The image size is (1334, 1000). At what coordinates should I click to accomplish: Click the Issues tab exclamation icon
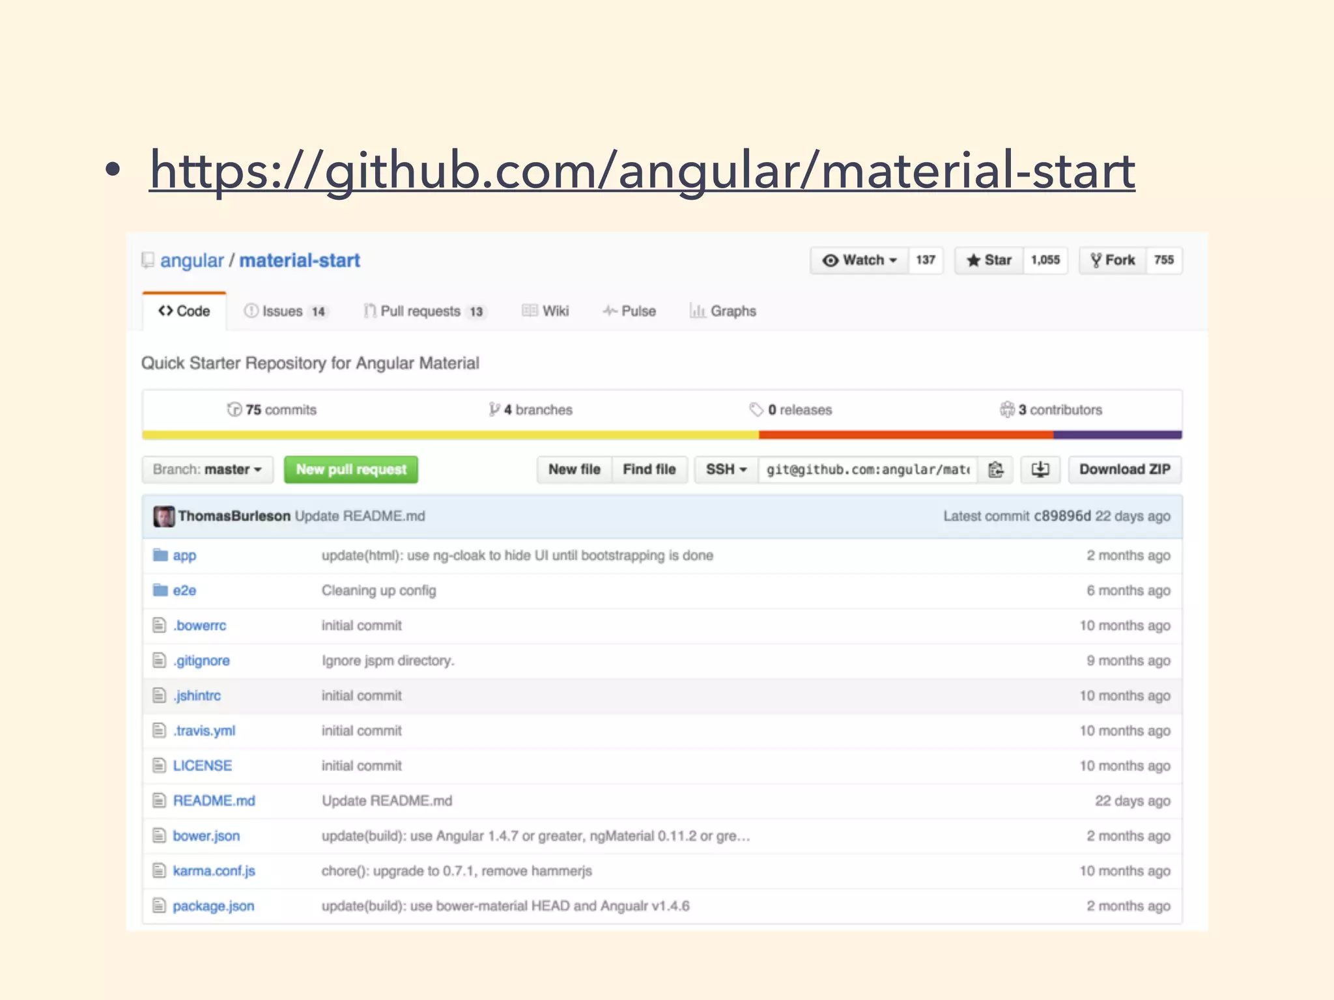pos(251,311)
